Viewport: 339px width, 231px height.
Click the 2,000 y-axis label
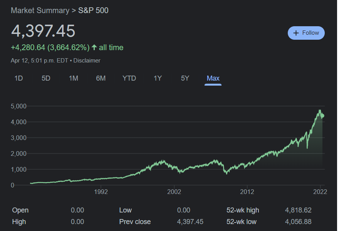tap(18, 153)
